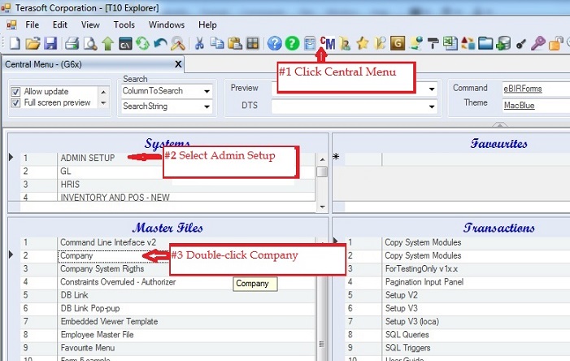Open the command prompt icon
The height and width of the screenshot is (361, 570).
click(125, 44)
